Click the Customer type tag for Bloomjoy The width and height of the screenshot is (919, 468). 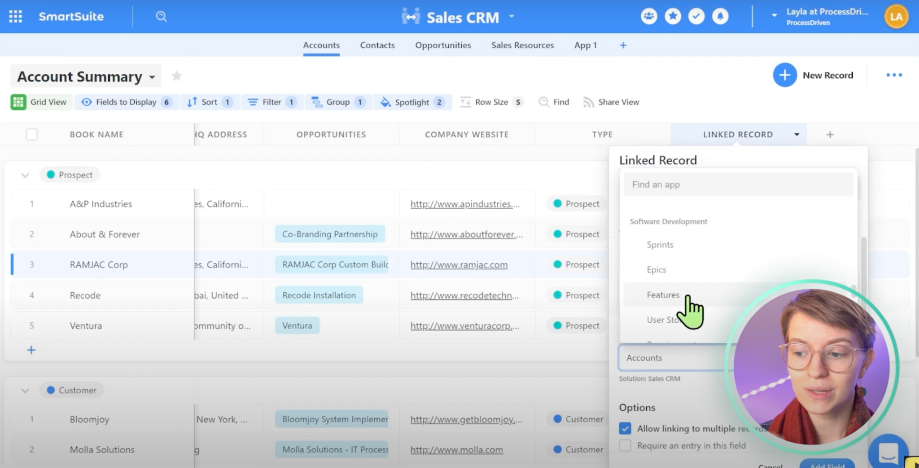(578, 419)
